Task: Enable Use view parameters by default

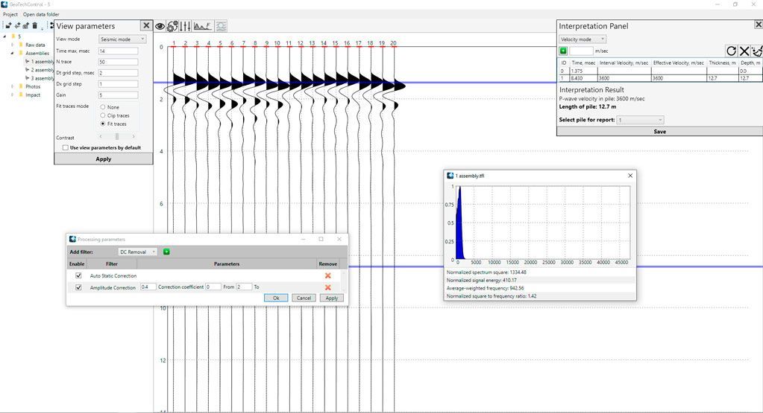Action: point(66,147)
